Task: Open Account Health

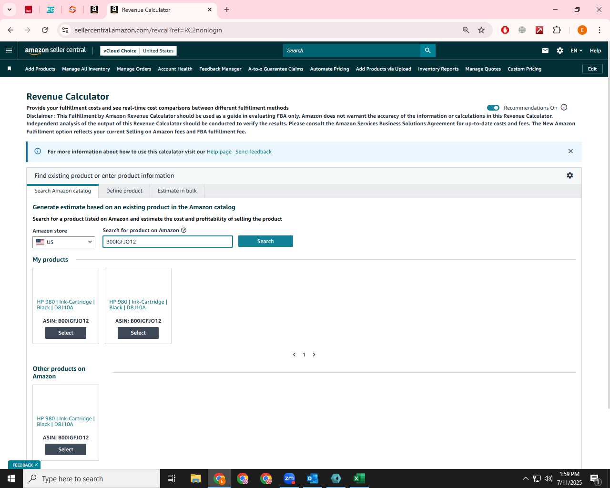Action: [175, 69]
